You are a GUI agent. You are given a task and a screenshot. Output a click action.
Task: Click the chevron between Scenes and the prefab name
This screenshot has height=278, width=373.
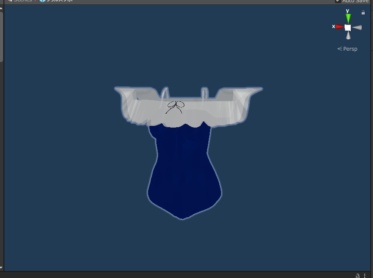[35, 1]
